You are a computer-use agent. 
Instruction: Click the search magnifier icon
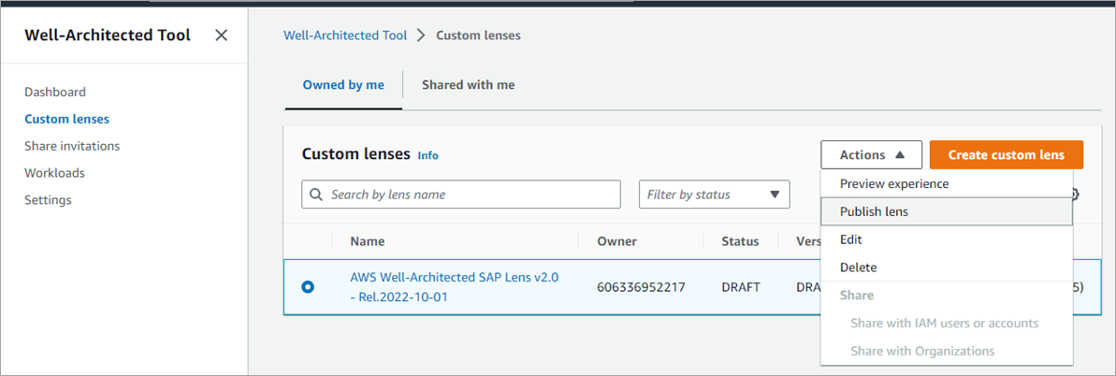pyautogui.click(x=316, y=195)
